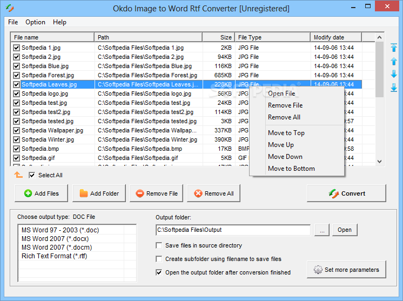Browse output folder with ... button
The width and height of the screenshot is (403, 301).
click(x=322, y=230)
